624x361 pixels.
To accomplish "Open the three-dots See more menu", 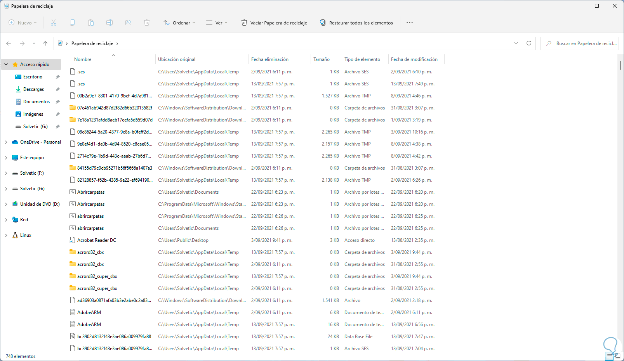I will pos(410,23).
